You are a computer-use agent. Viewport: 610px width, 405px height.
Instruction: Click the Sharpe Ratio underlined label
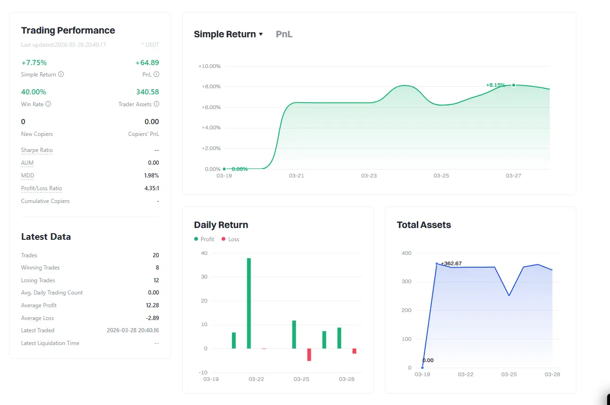click(x=37, y=150)
